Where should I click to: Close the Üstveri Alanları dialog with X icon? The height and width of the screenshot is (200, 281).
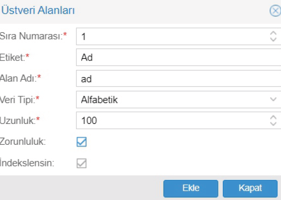(x=275, y=11)
